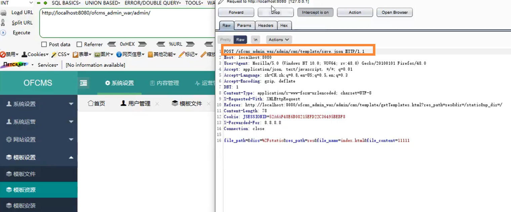Switch to the 模板文件 page tab
511x212 pixels.
point(187,104)
